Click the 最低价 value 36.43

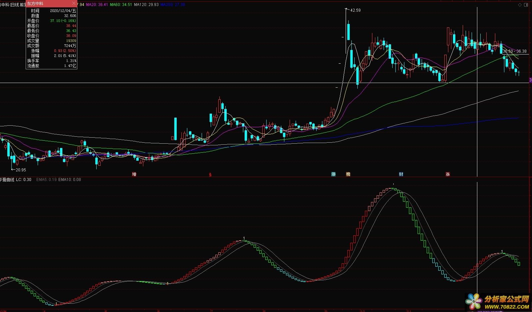point(71,31)
